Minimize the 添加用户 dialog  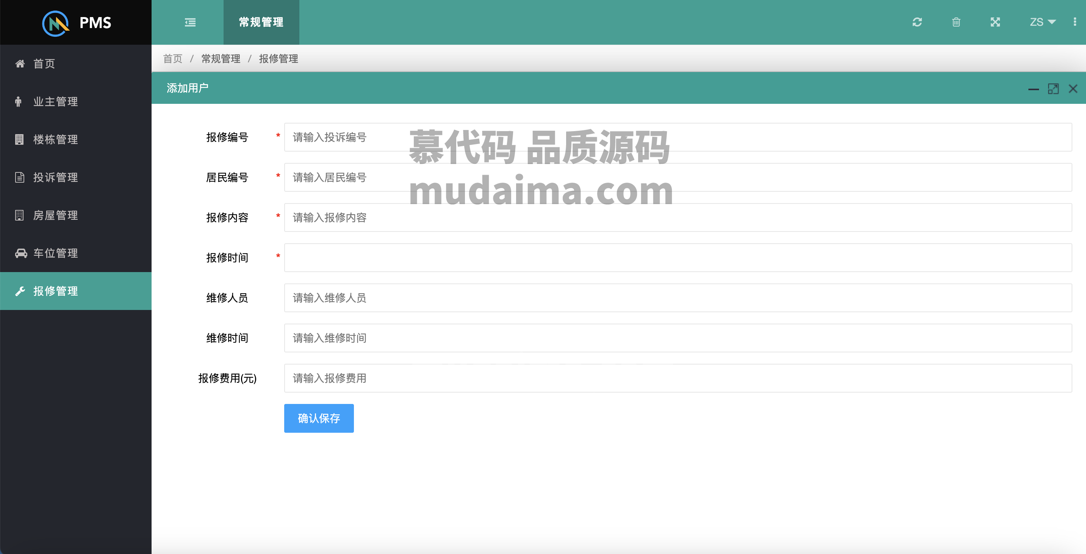tap(1033, 89)
